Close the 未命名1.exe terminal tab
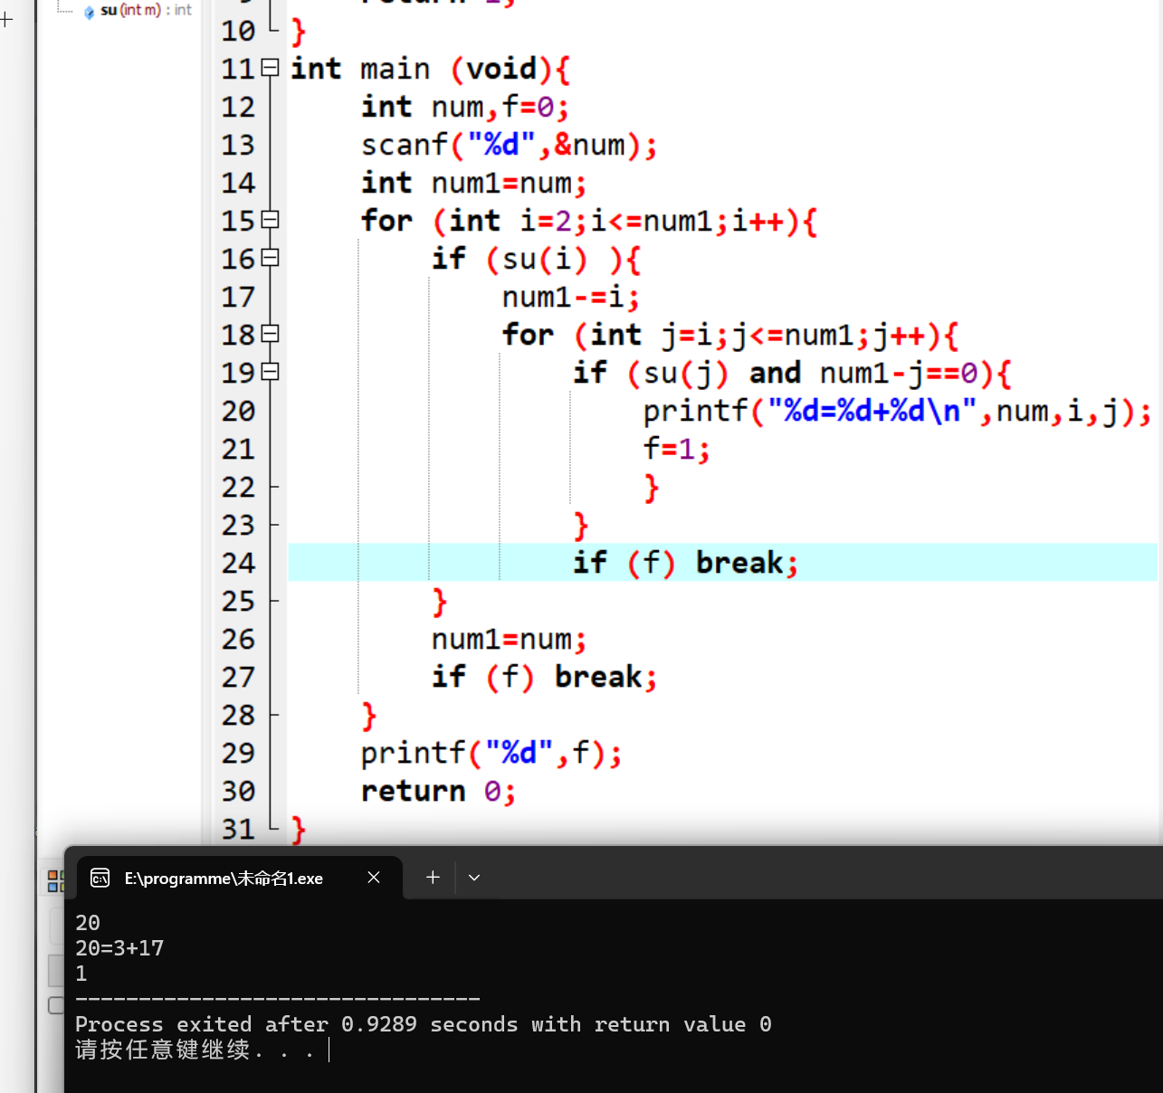This screenshot has width=1163, height=1093. [x=374, y=878]
